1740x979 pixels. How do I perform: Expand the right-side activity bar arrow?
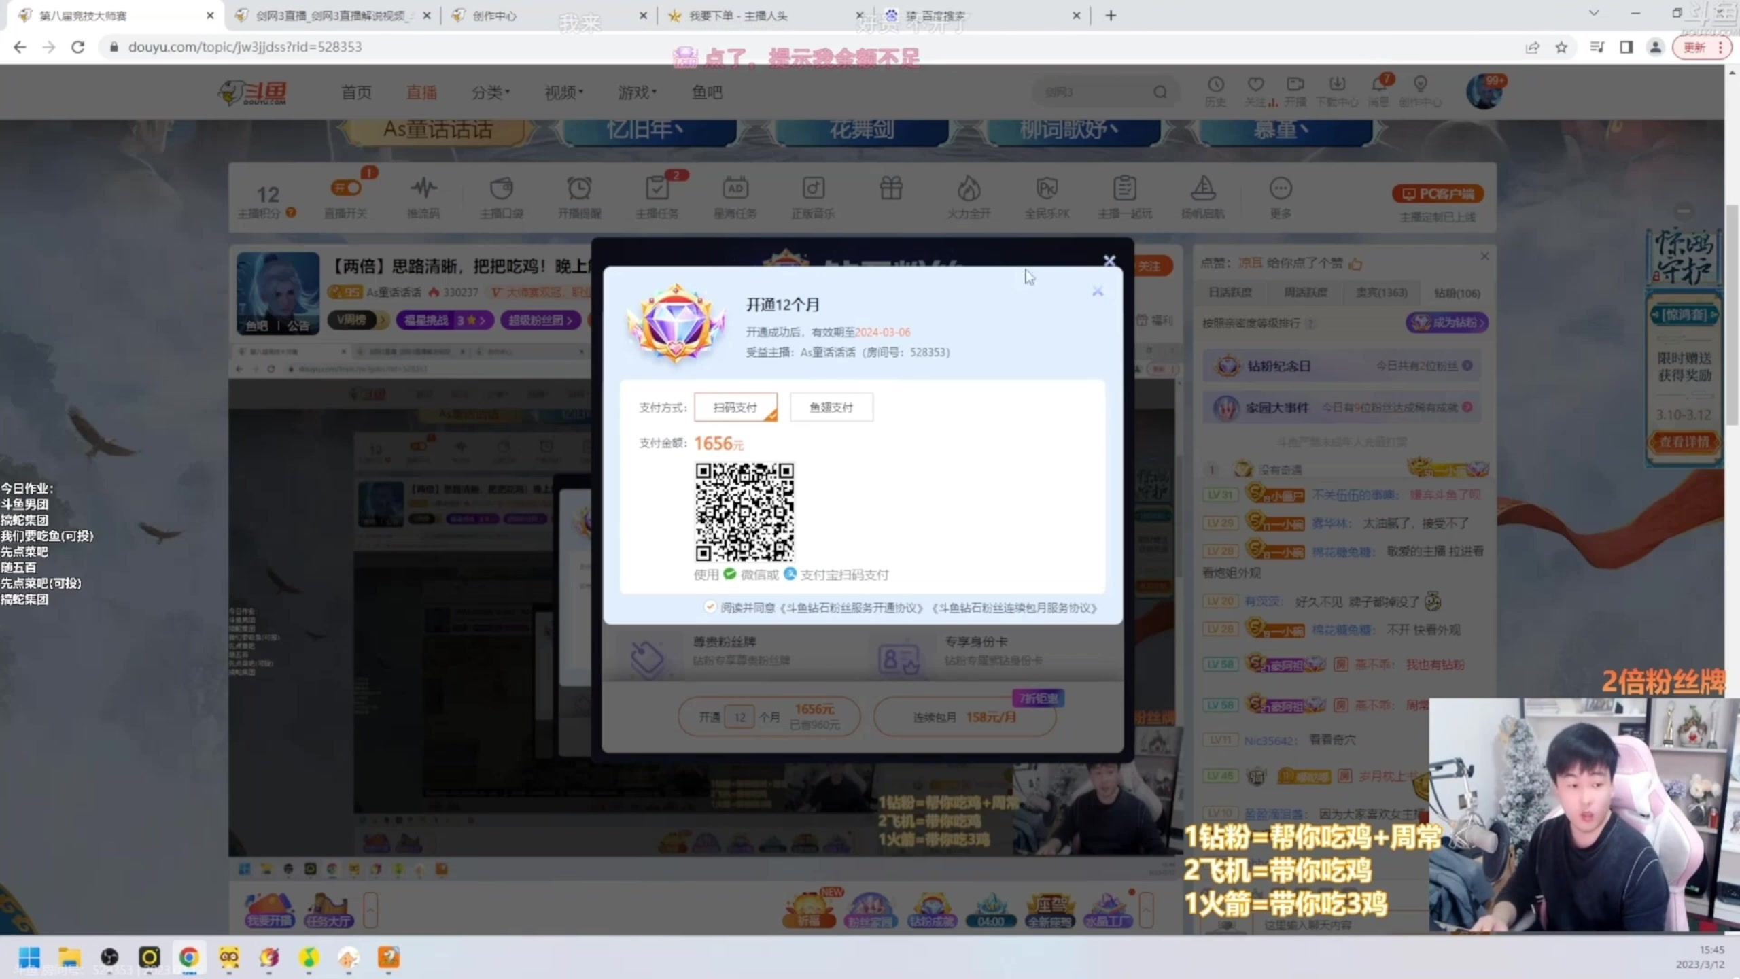(1147, 909)
